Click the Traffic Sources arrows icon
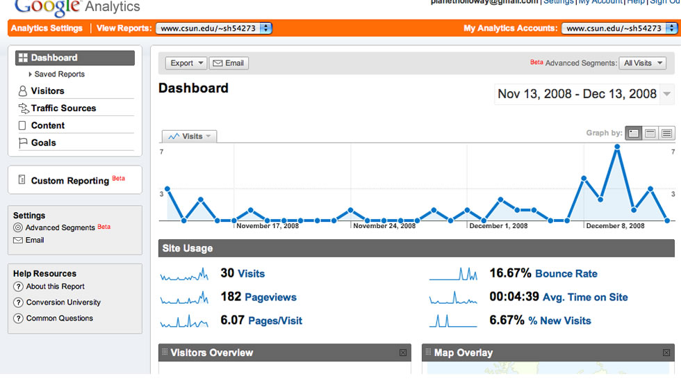This screenshot has height=381, width=681. (24, 108)
